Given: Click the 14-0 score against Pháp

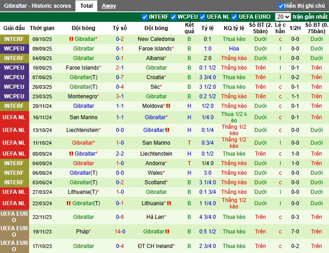Looking at the screenshot, I should (120, 232).
